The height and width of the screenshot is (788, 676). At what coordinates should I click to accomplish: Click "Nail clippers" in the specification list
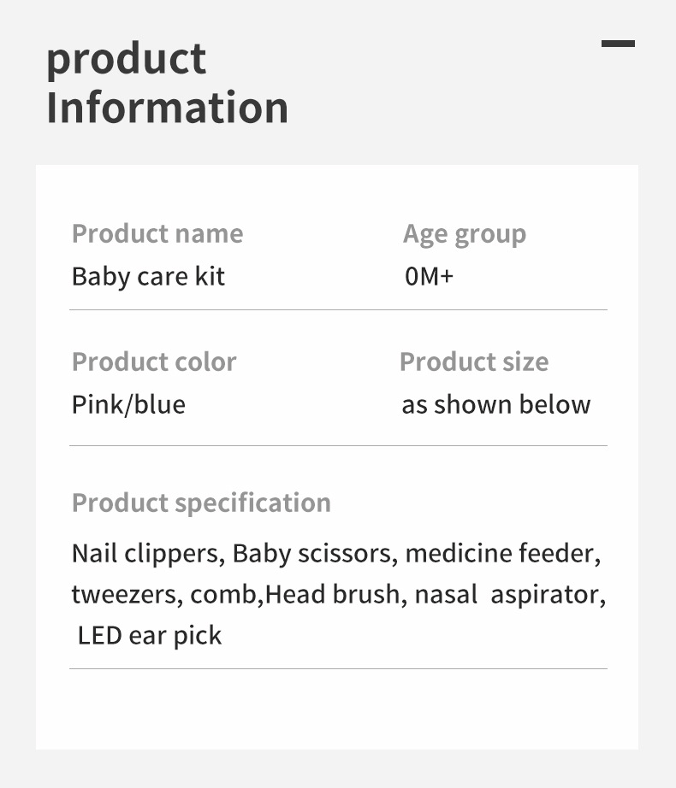pos(147,553)
